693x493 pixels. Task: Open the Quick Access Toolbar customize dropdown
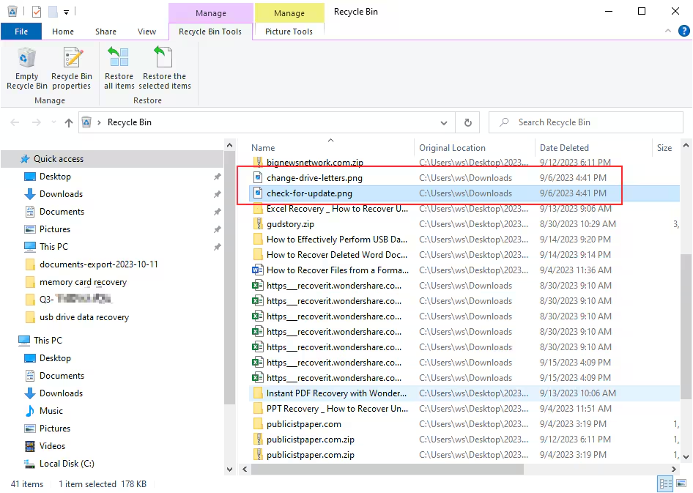point(66,12)
